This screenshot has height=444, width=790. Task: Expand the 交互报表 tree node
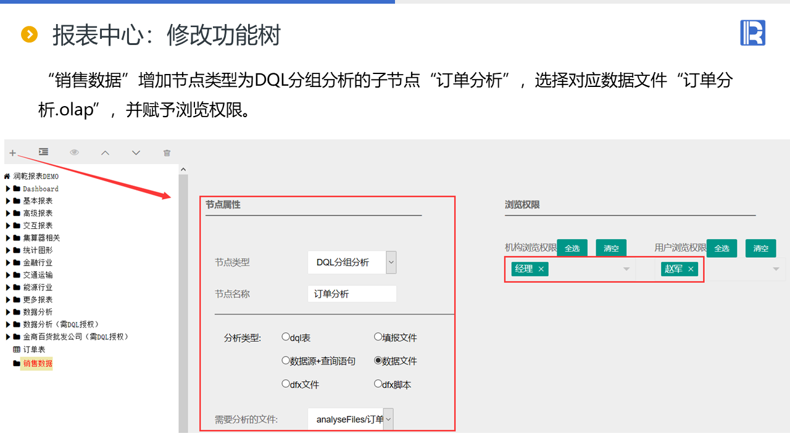(8, 226)
